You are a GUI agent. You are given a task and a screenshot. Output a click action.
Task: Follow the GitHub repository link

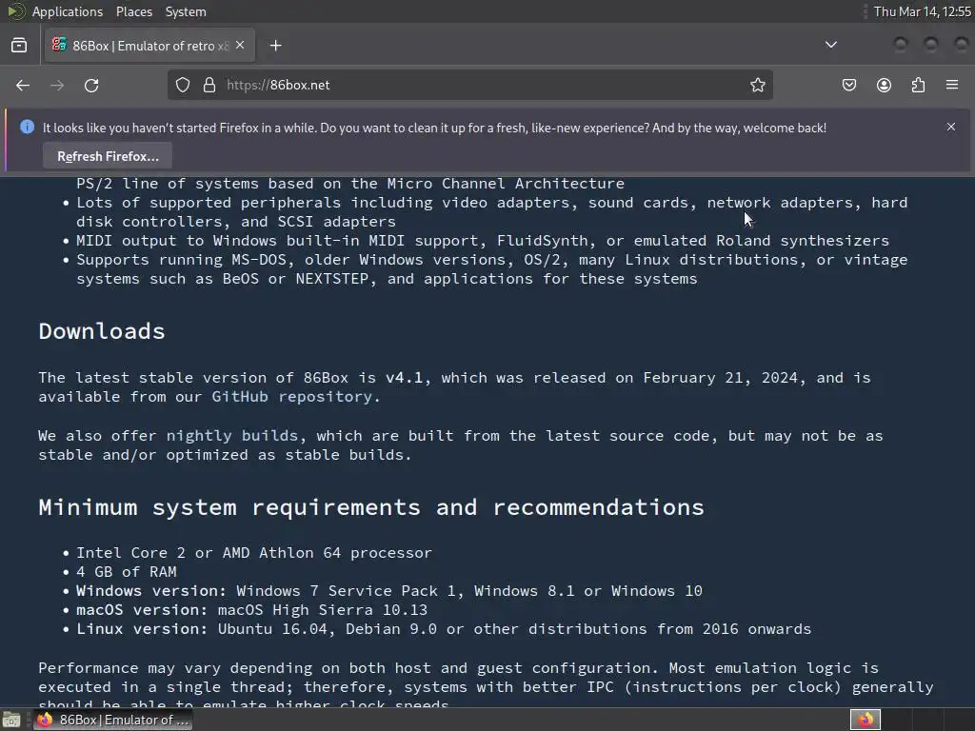tap(291, 397)
